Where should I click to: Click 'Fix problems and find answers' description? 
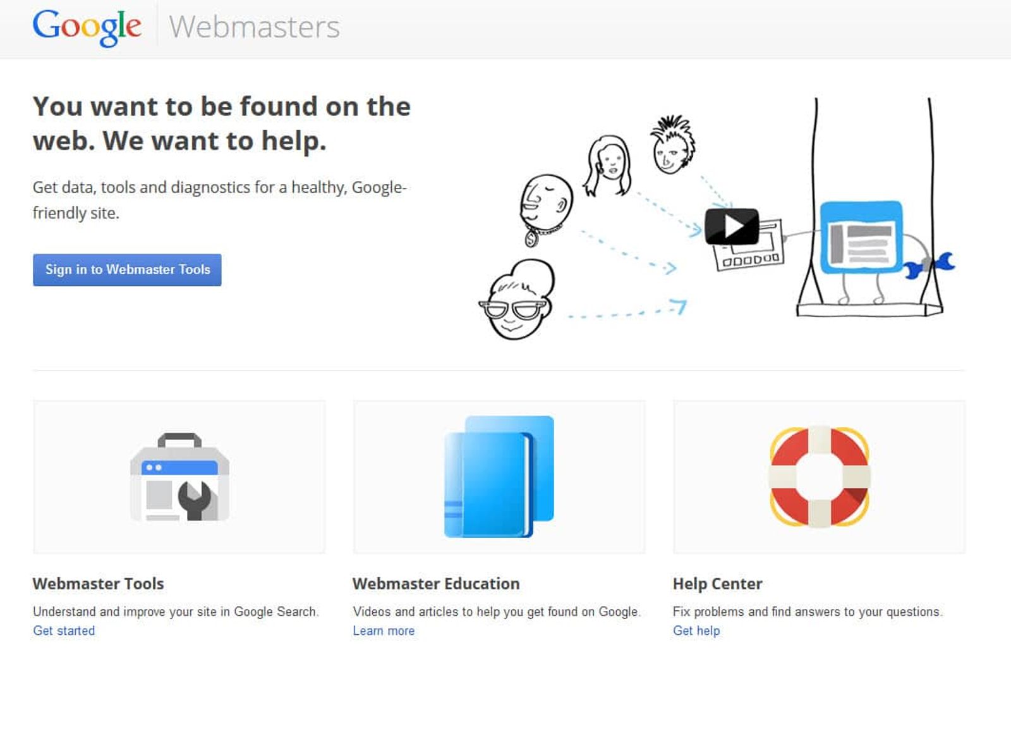pos(808,611)
